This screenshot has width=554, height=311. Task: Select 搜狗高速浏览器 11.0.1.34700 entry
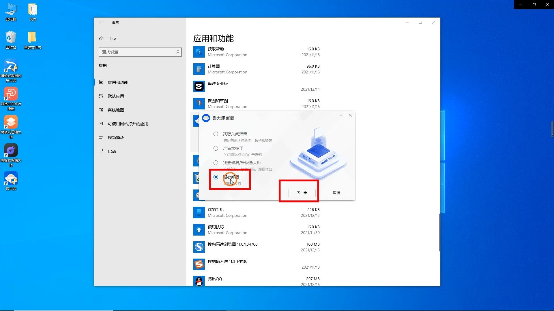click(257, 247)
